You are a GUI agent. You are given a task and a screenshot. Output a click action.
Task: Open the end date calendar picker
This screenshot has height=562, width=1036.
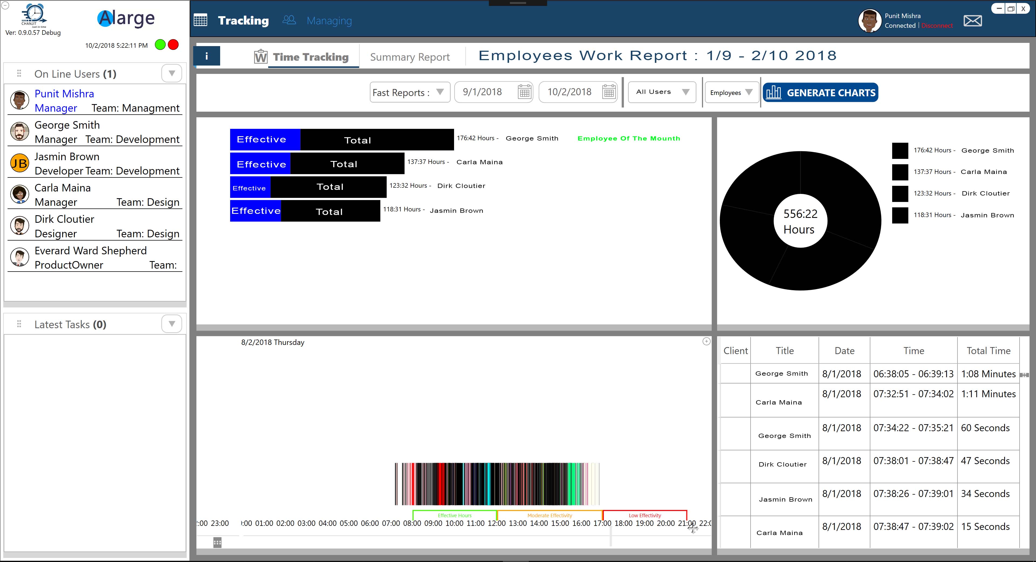609,92
